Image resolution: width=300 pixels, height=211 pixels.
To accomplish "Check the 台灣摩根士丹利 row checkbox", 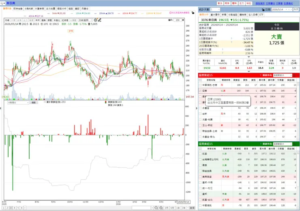I will coord(200,159).
